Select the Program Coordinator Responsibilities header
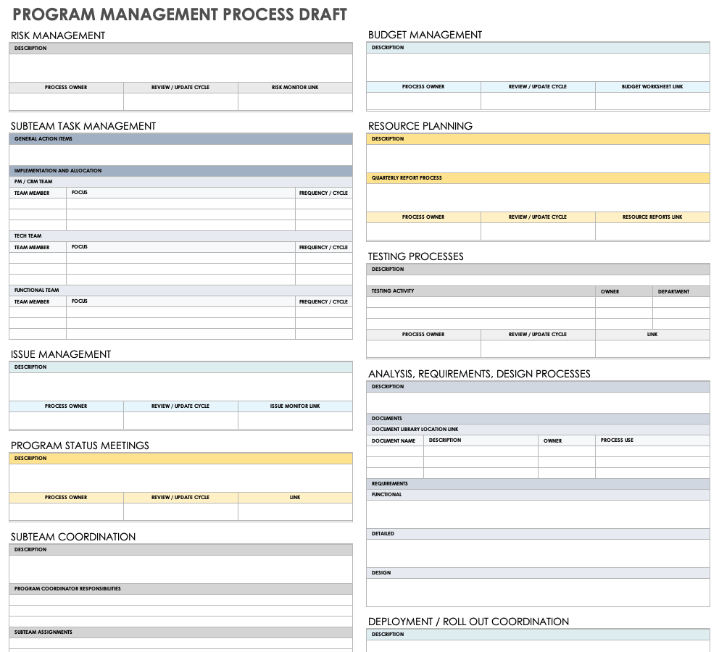Screen dimensions: 719x652 click(180, 589)
